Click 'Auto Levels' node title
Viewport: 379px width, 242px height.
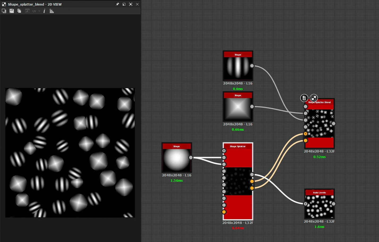(x=319, y=193)
